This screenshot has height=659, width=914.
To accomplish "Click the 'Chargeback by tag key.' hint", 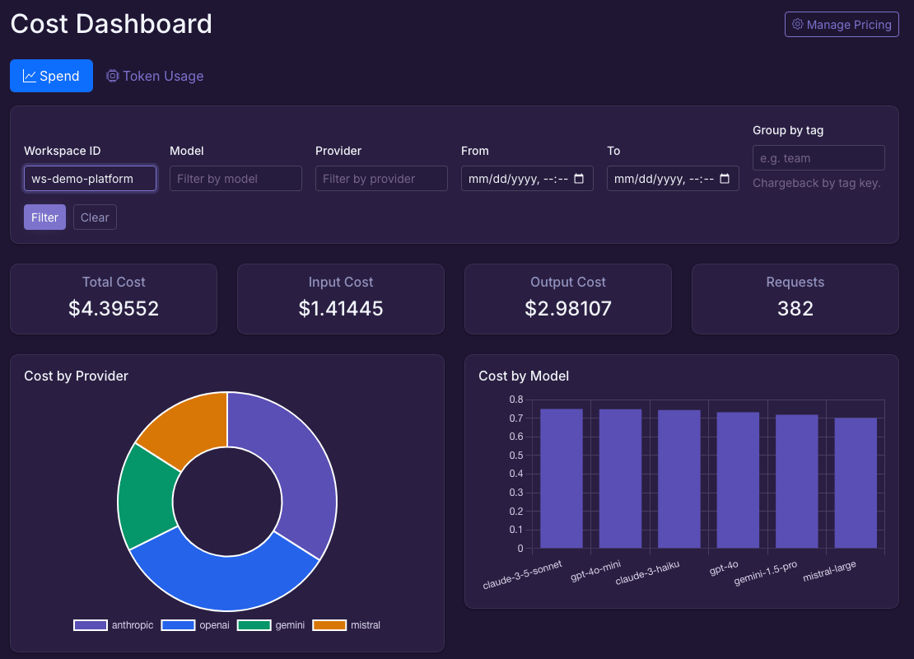I will tap(816, 183).
